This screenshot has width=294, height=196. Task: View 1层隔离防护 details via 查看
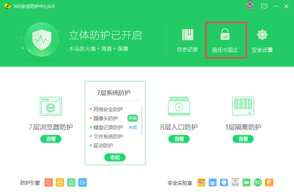click(x=243, y=139)
